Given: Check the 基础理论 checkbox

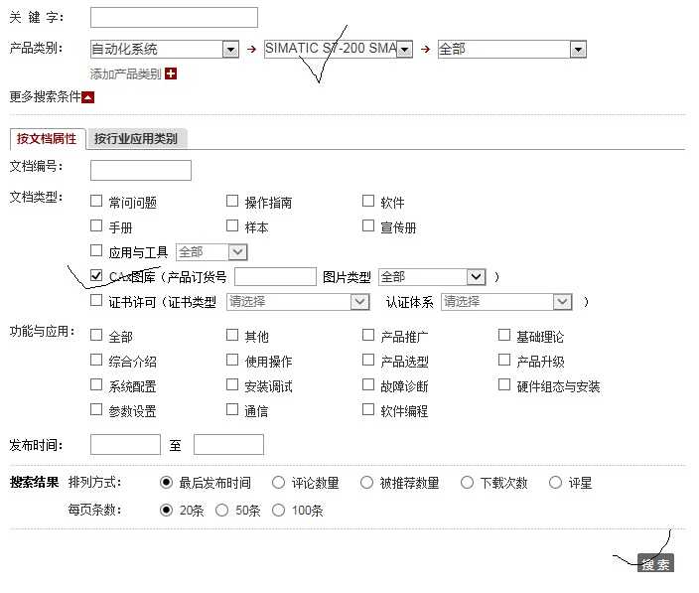Looking at the screenshot, I should [504, 335].
